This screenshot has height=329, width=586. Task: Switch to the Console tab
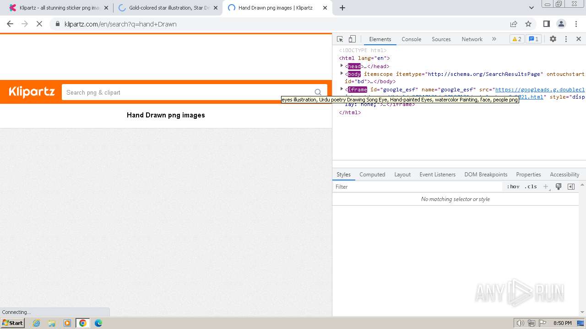tap(411, 39)
